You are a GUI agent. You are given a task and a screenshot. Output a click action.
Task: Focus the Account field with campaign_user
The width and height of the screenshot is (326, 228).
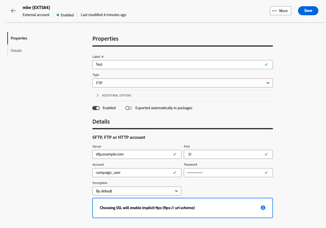[x=130, y=173]
